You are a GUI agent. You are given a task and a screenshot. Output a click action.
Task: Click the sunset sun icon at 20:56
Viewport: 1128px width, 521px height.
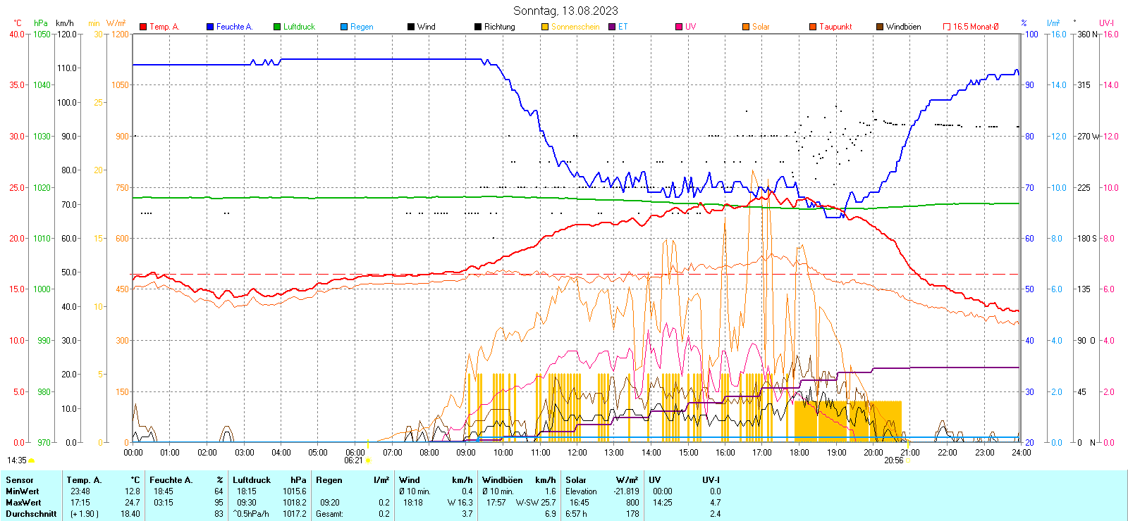click(x=908, y=460)
